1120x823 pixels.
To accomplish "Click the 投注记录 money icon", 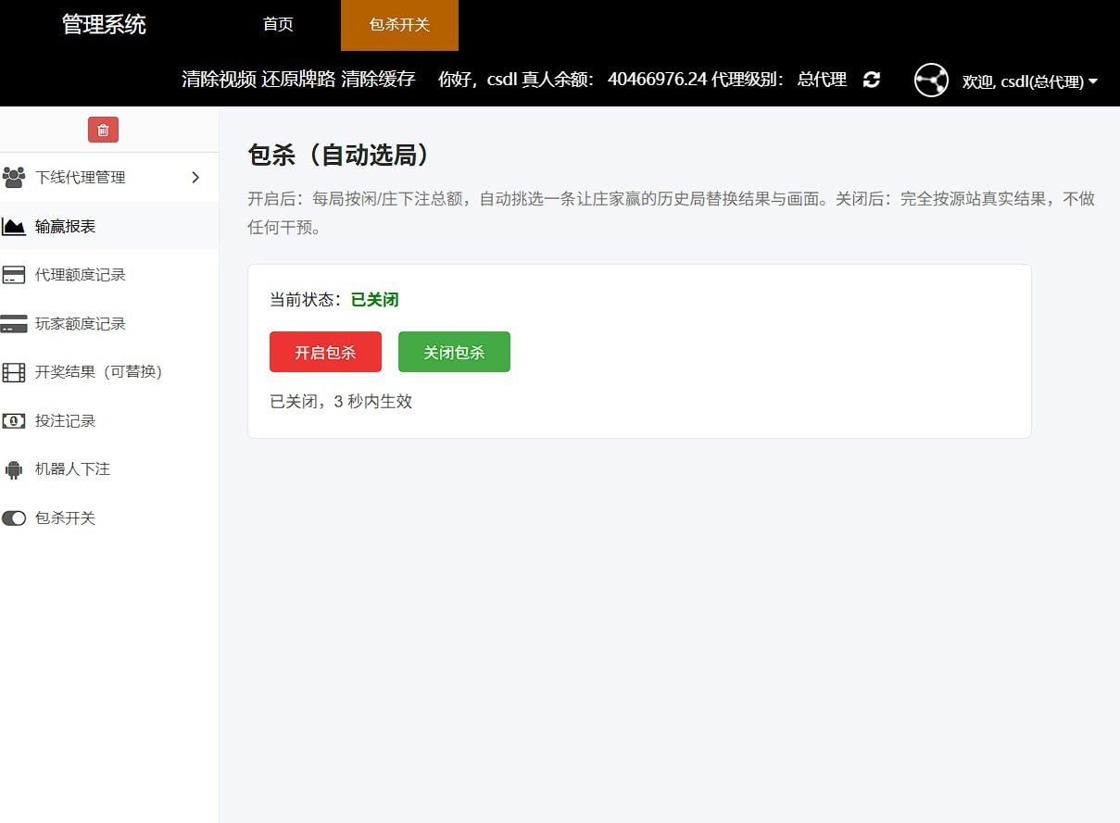I will click(13, 421).
